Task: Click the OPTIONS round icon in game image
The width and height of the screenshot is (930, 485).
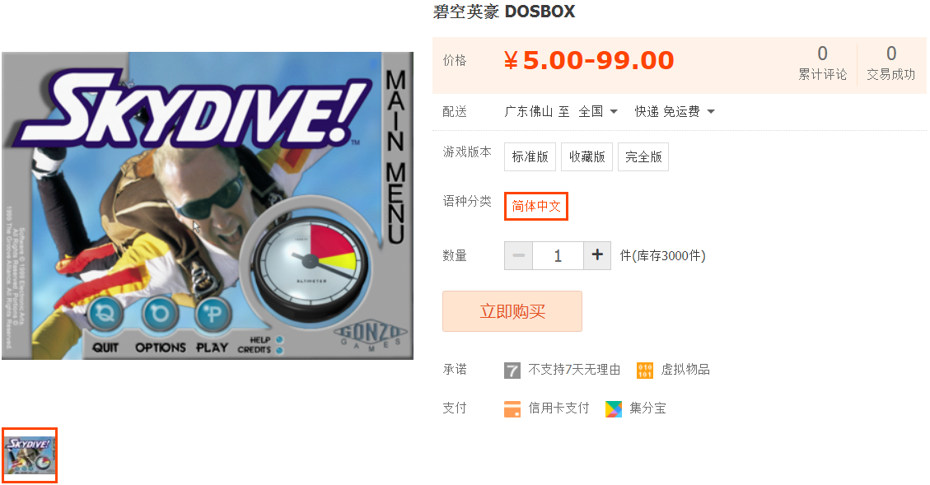Action: click(x=160, y=312)
